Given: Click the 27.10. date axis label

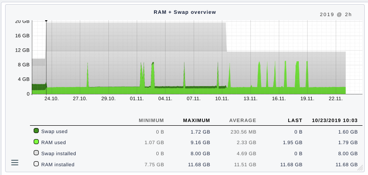Looking at the screenshot, I should point(80,99).
